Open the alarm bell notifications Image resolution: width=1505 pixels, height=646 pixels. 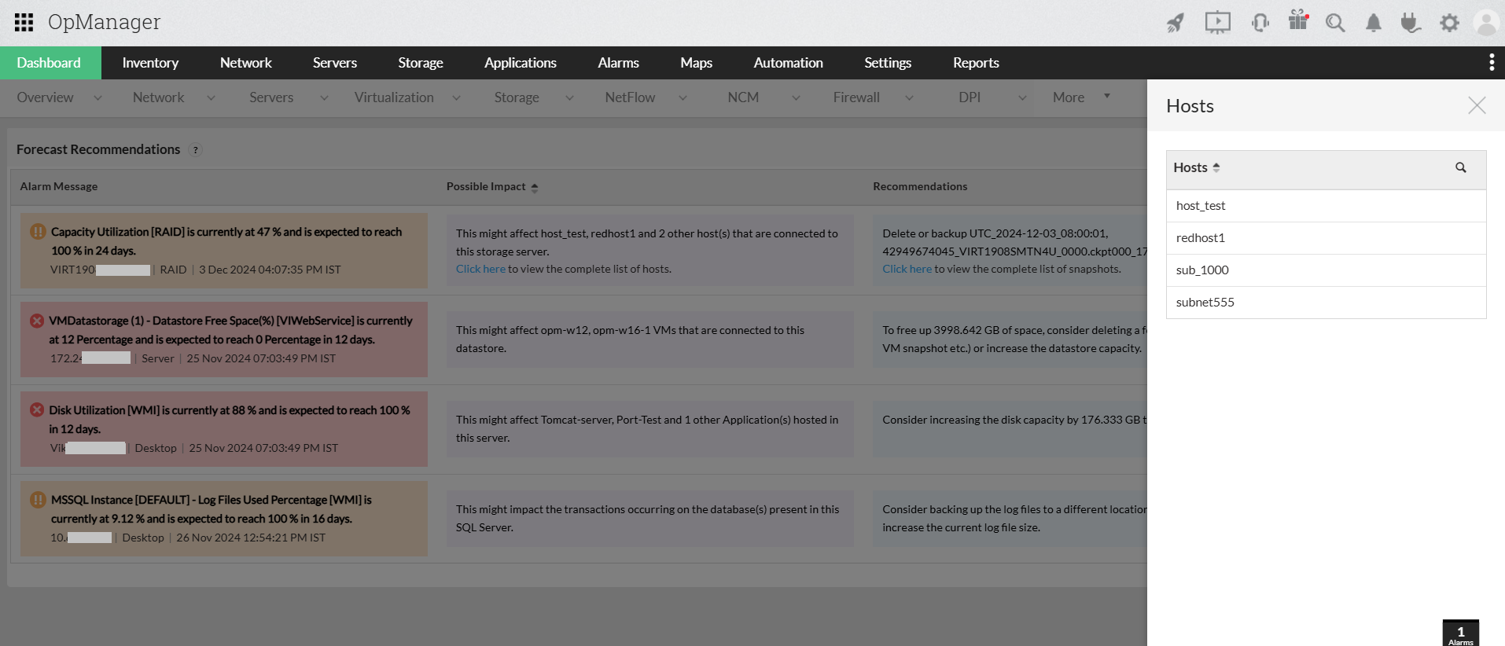1373,23
